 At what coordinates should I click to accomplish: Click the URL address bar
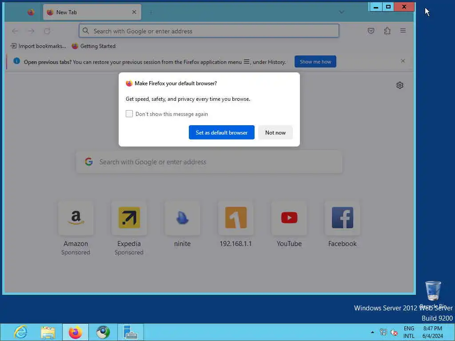pos(209,31)
